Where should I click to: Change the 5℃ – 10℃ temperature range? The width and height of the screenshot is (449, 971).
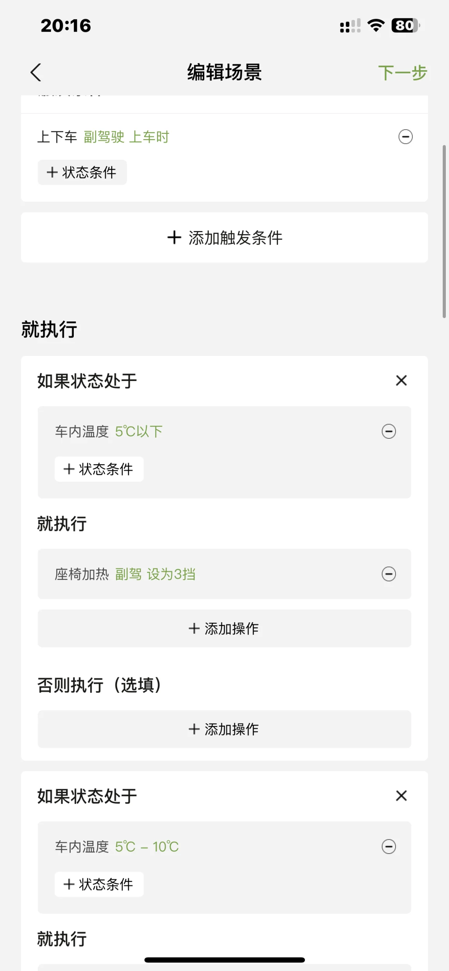[x=147, y=847]
